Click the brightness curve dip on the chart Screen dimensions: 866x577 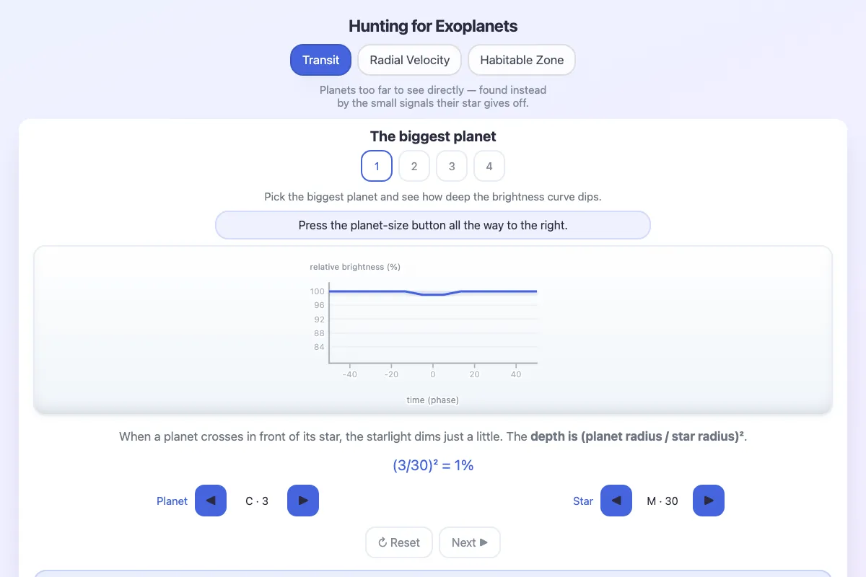point(433,294)
